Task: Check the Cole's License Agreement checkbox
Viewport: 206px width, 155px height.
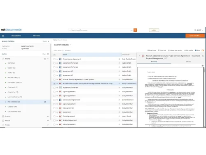Action: click(x=54, y=59)
